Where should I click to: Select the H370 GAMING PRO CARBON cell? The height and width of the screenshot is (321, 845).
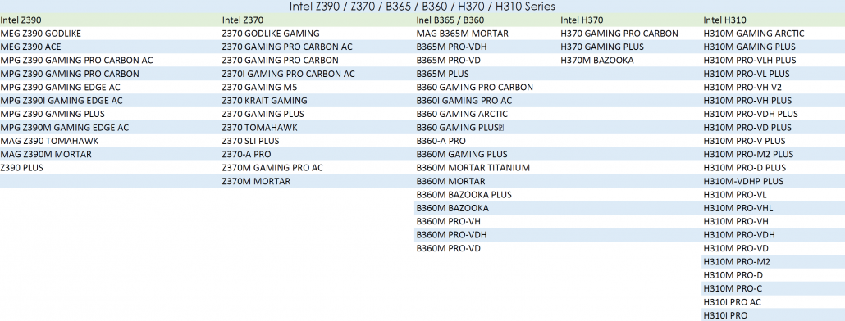pyautogui.click(x=619, y=34)
